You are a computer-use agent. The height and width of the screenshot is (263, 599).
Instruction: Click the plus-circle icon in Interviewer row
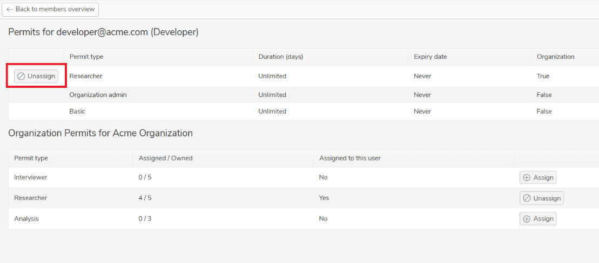(x=527, y=178)
